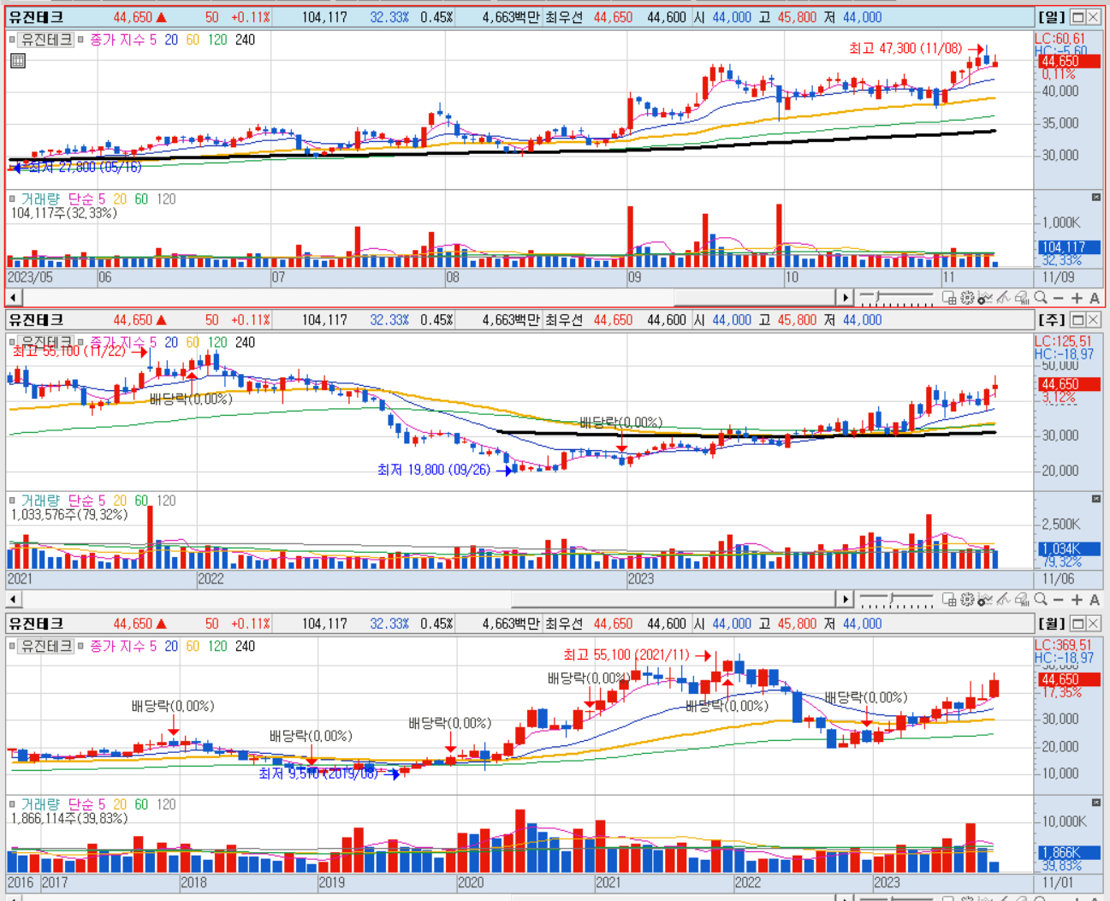Click the [주] weekly period label

click(x=1051, y=320)
